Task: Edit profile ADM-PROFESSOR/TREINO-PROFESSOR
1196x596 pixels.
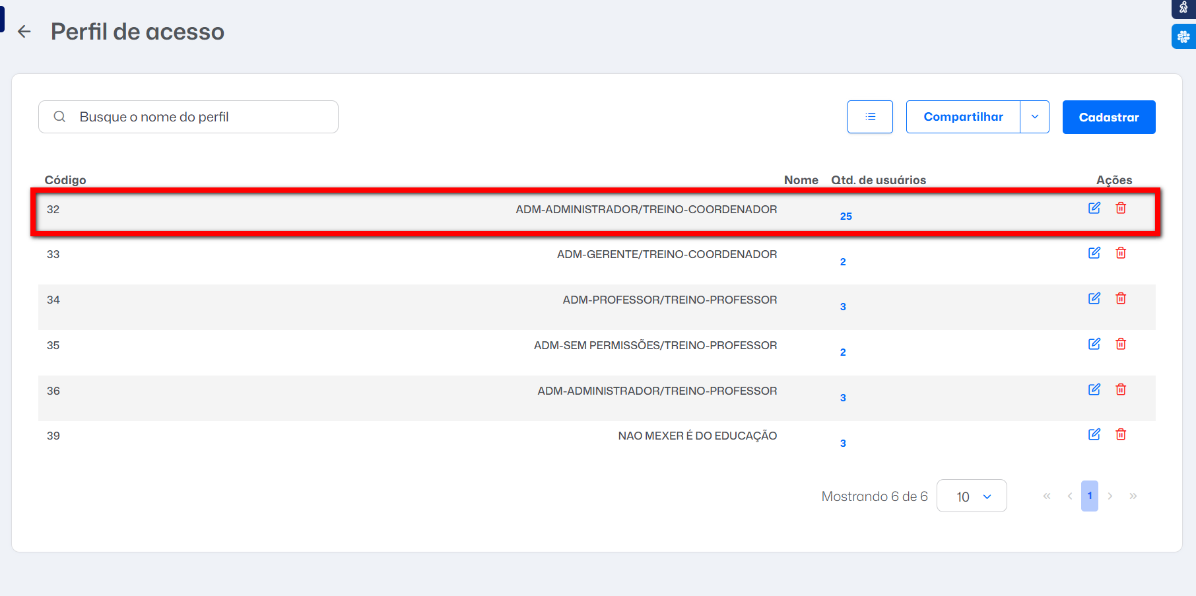Action: pyautogui.click(x=1094, y=298)
